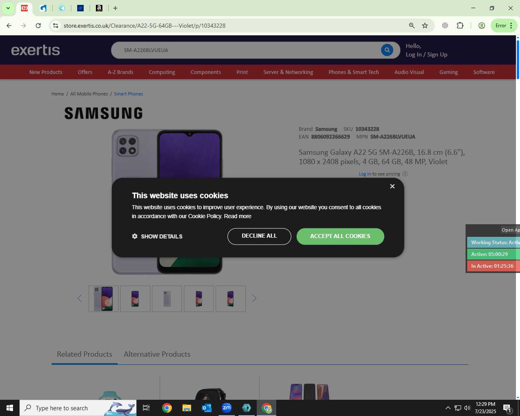This screenshot has width=520, height=416.
Task: Open Phones & Smart Tech menu
Action: click(x=354, y=72)
